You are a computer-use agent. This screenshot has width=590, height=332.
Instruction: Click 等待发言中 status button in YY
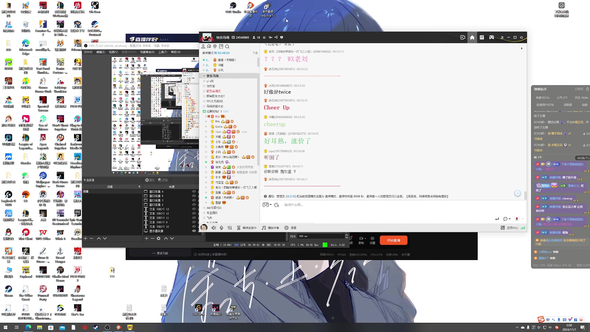[x=247, y=228]
